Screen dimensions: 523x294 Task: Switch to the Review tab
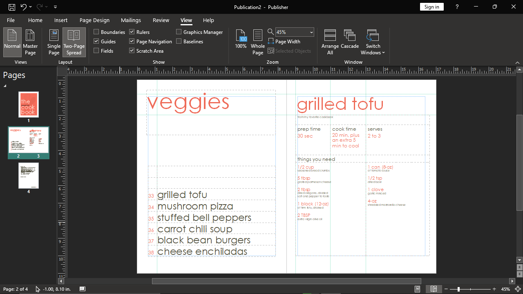coord(161,20)
